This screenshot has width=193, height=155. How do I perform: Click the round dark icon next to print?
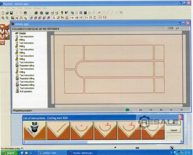(x=42, y=13)
